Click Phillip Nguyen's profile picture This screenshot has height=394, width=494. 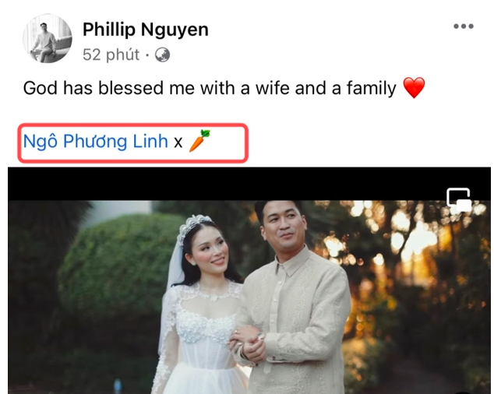(48, 38)
